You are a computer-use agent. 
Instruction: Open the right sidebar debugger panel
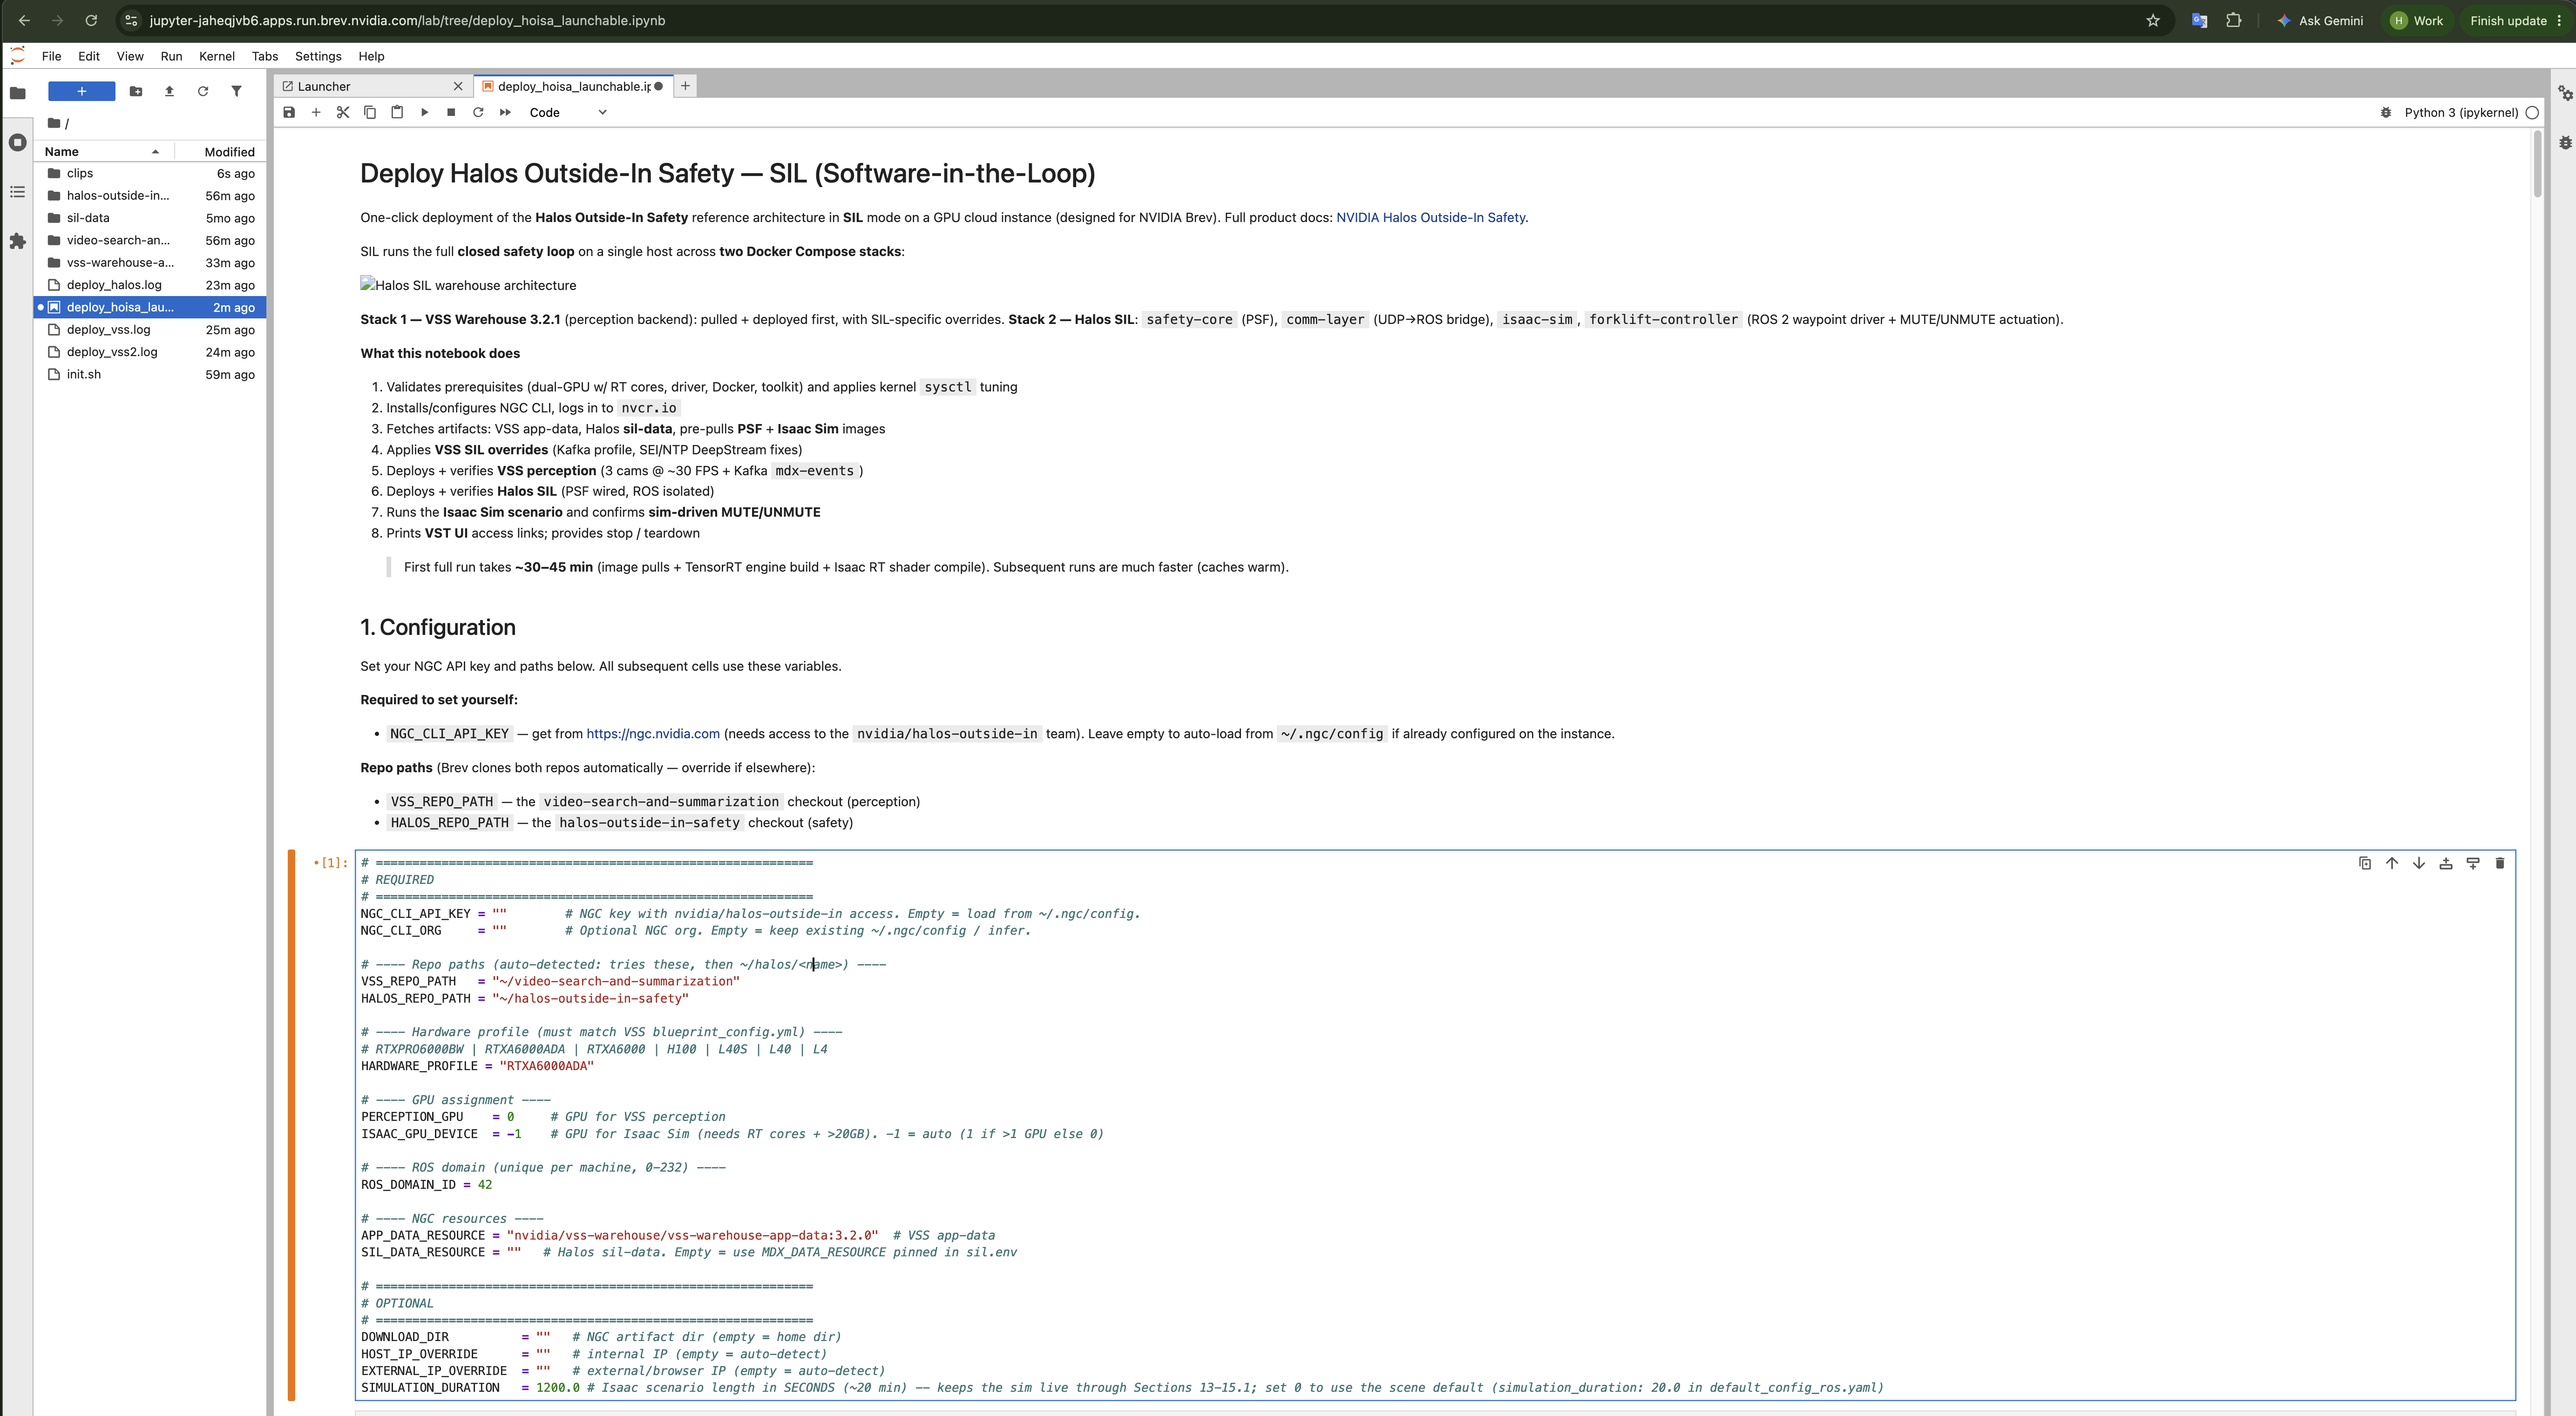[2565, 142]
